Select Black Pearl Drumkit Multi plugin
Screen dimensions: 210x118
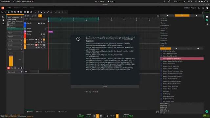click(182, 59)
